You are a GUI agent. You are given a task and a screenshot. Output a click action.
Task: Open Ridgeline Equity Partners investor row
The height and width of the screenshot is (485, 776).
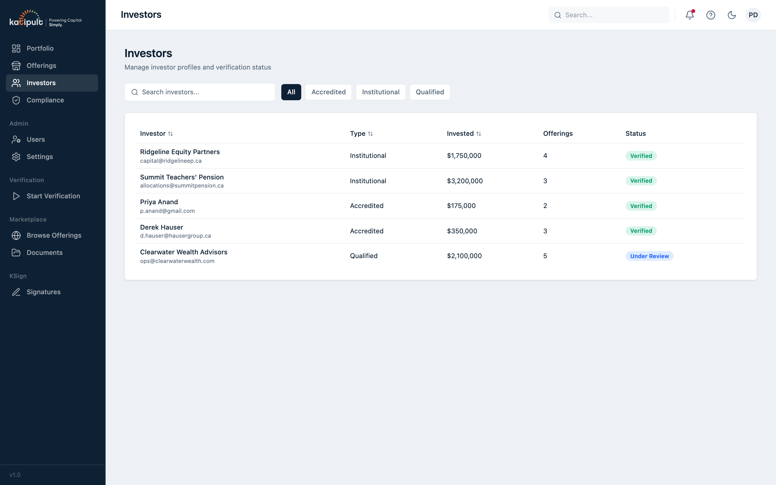pos(180,152)
